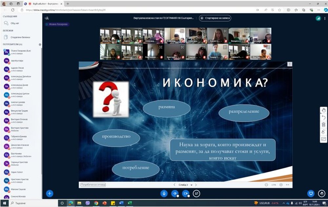Image resolution: width=328 pixels, height=207 pixels.
Task: Undo the last whiteboard annotation
Action: pyautogui.click(x=323, y=117)
